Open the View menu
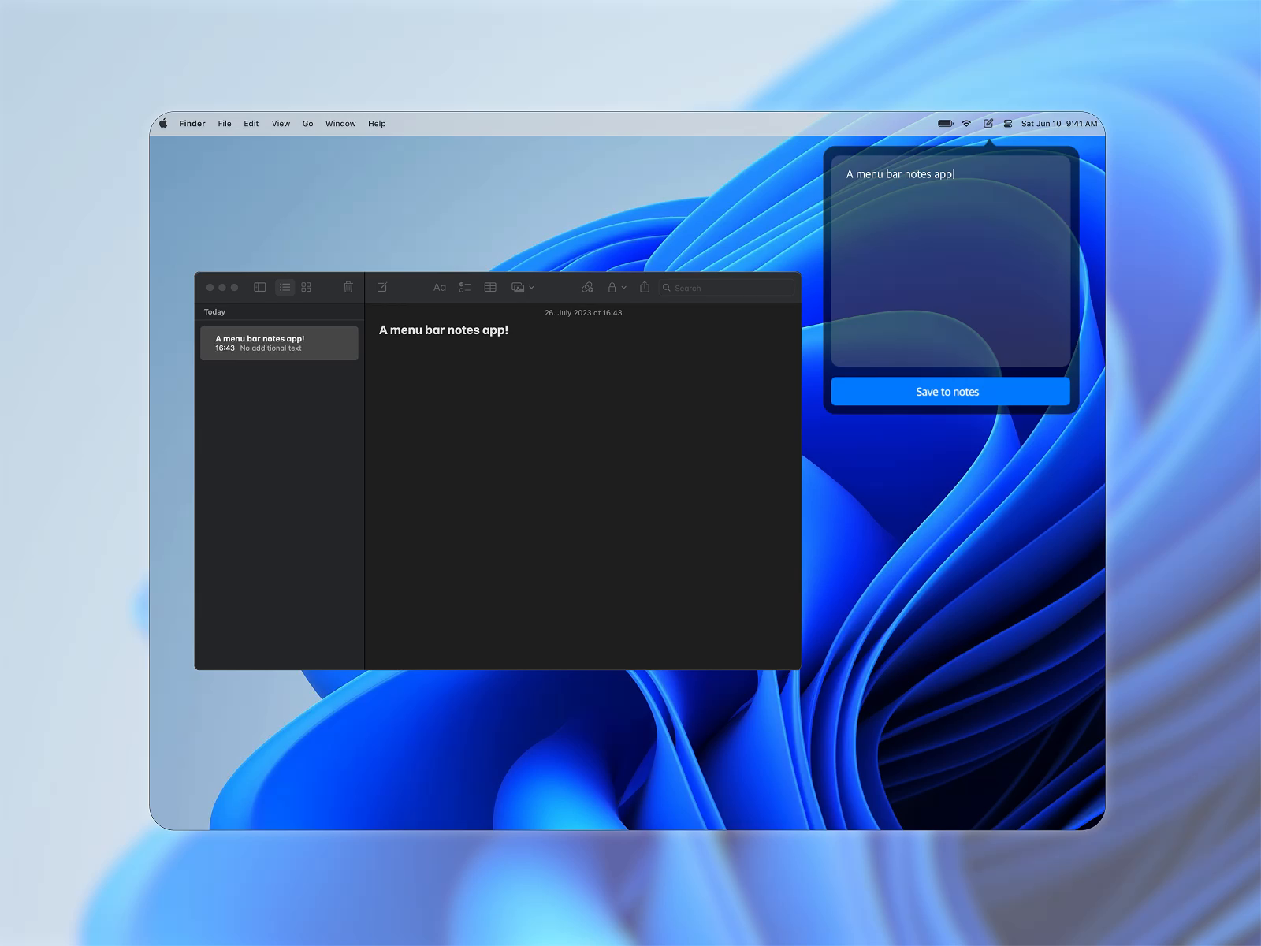 (281, 124)
